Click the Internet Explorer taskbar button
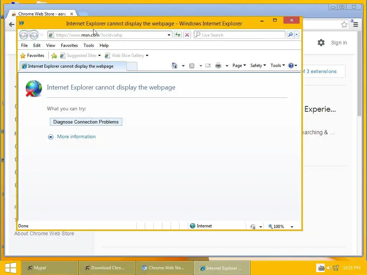Image resolution: width=367 pixels, height=275 pixels. pyautogui.click(x=222, y=268)
